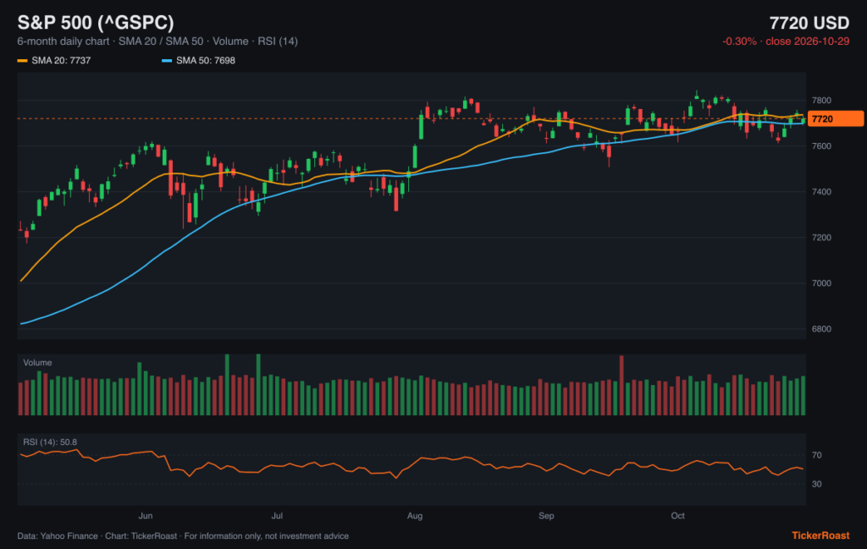Click the 7200 price axis label
The image size is (867, 549).
point(821,238)
